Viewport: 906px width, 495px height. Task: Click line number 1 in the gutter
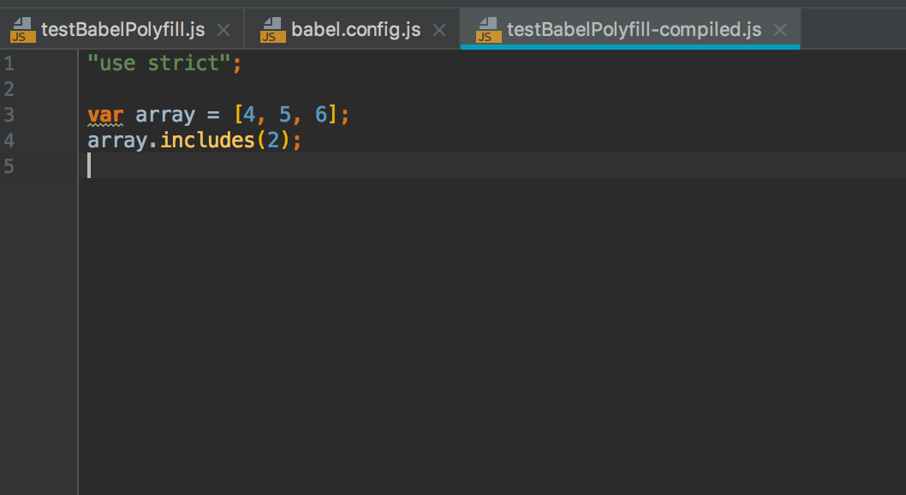pos(9,63)
